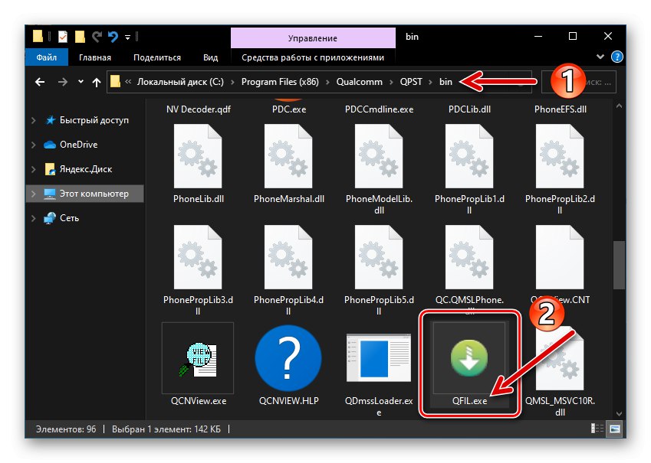Switch to large icons view in status bar
The image size is (651, 463).
615,429
